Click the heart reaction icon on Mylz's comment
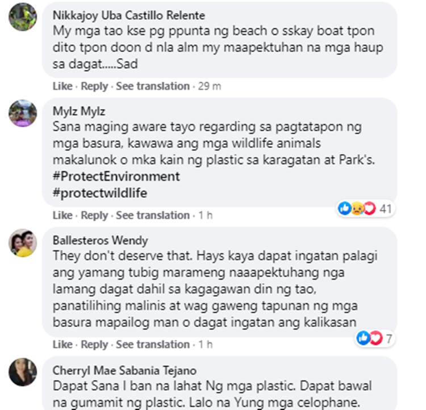426x410 pixels. (x=369, y=209)
